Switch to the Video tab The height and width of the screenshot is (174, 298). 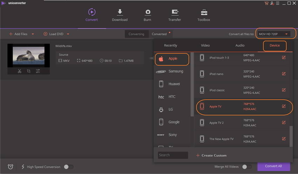point(205,45)
